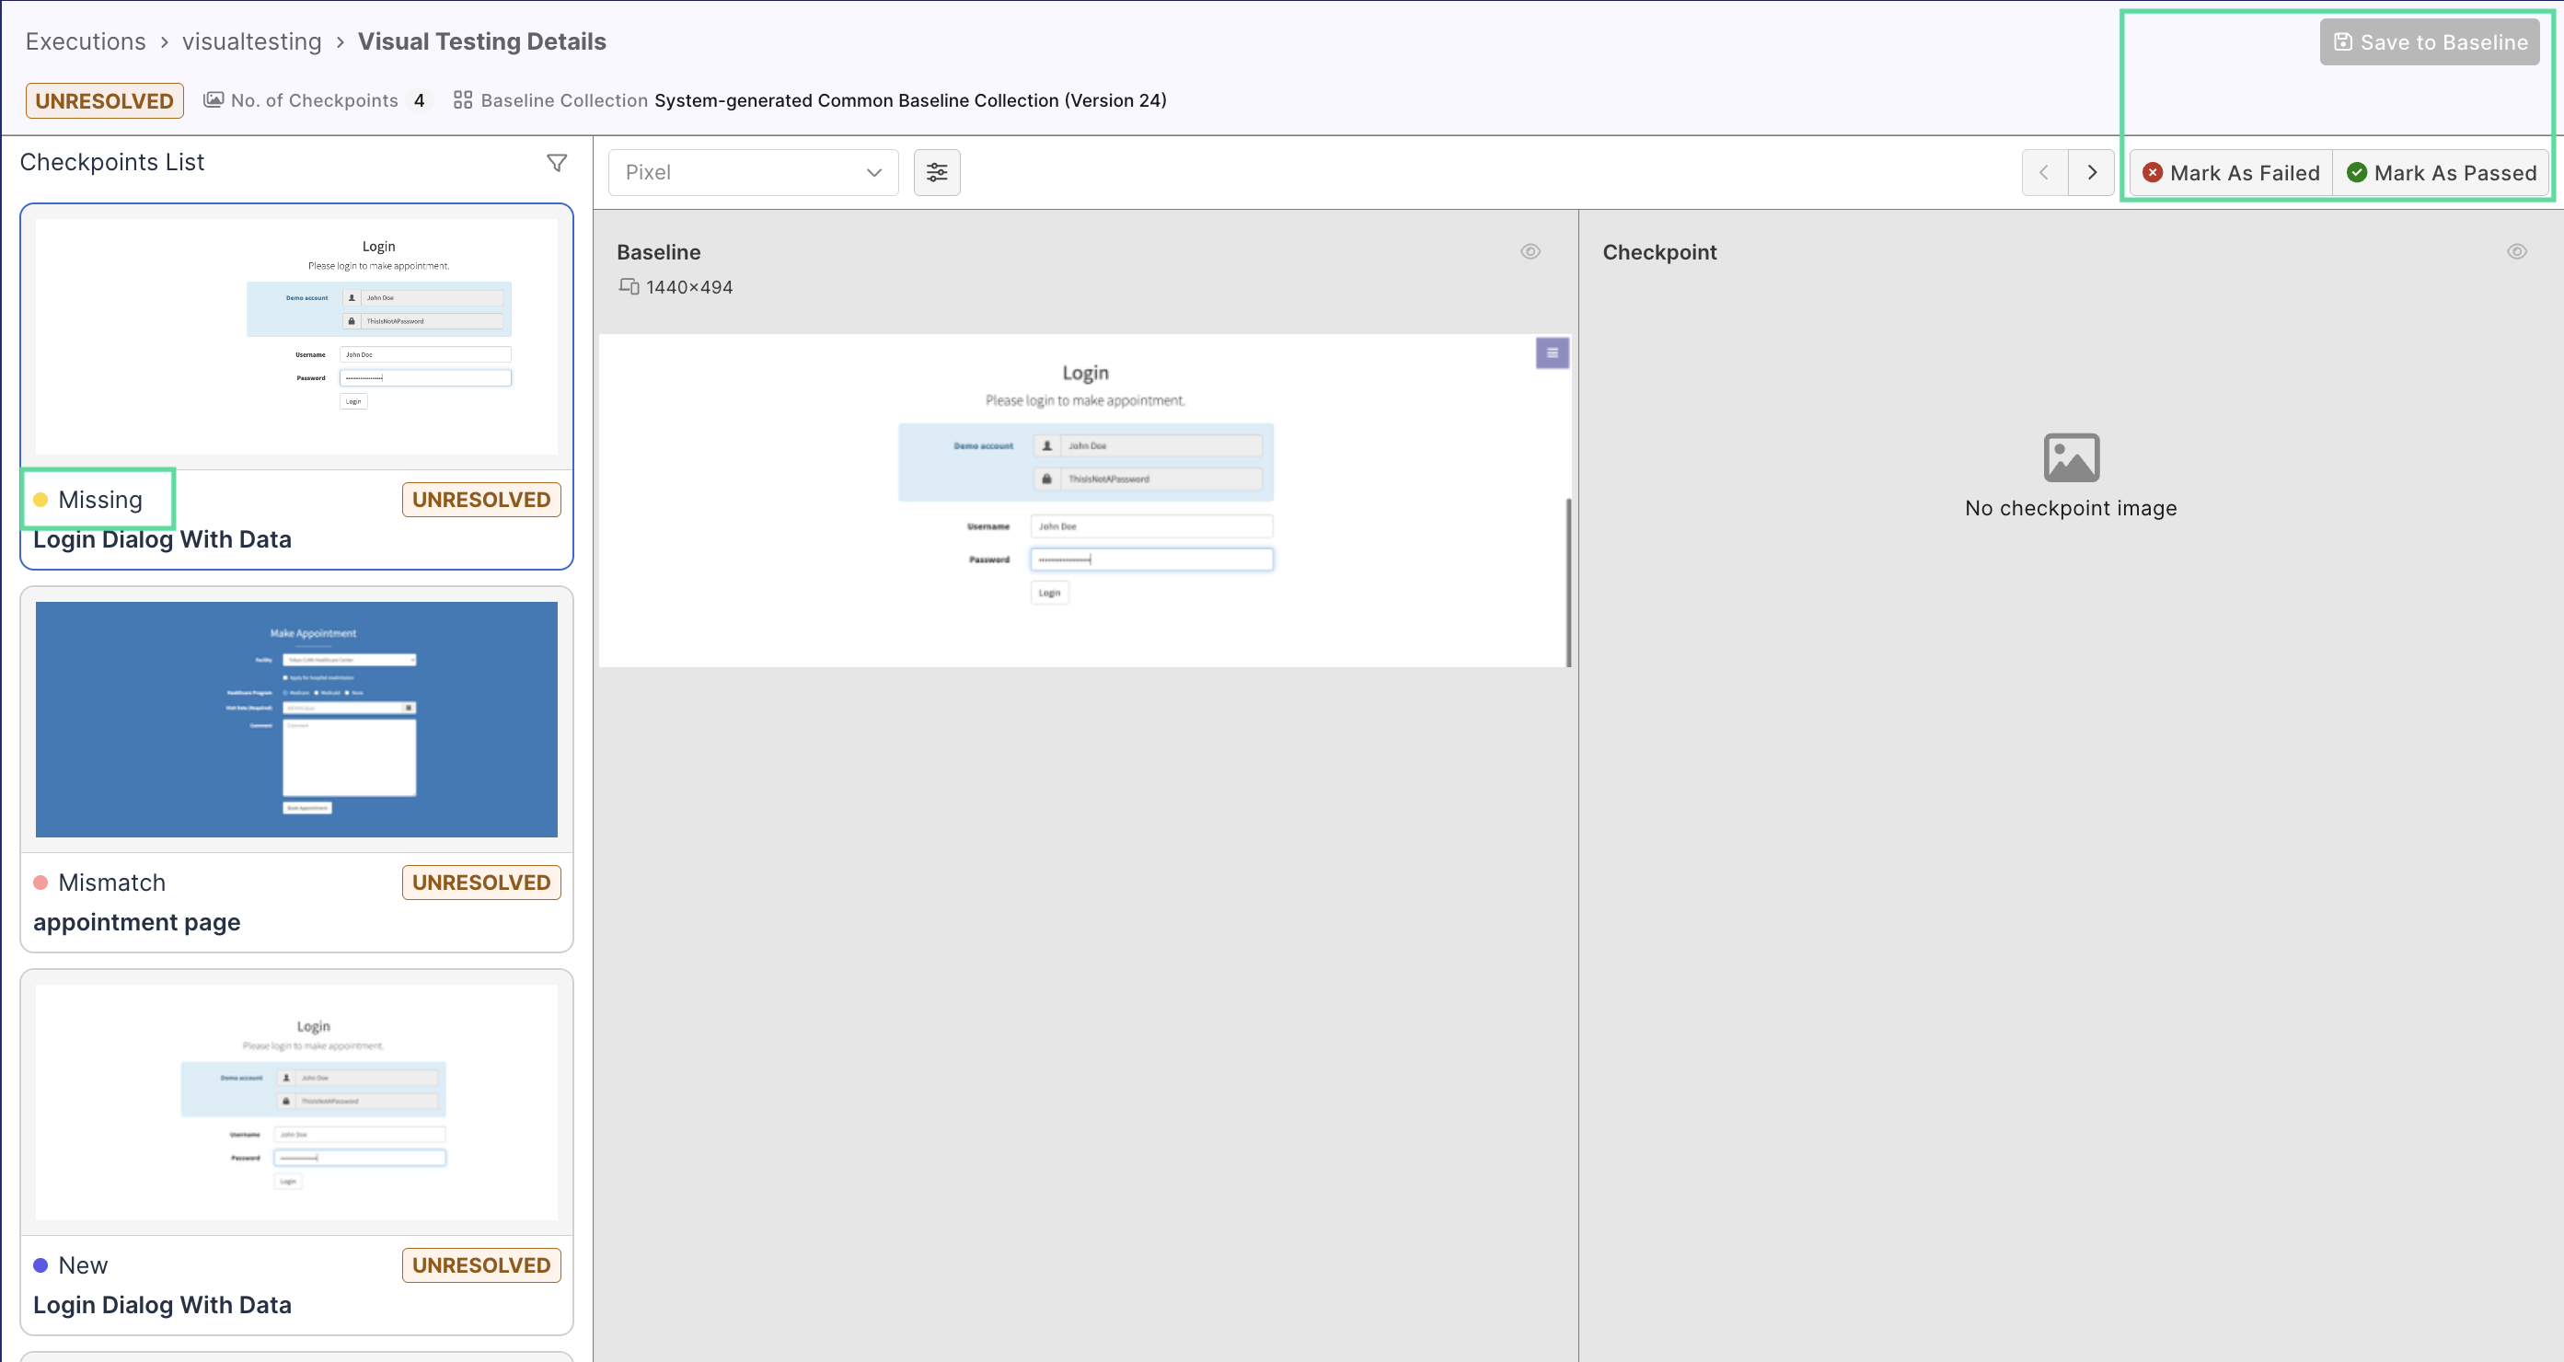2564x1362 pixels.
Task: Go to the next checkpoint with the right arrow
Action: [x=2091, y=171]
